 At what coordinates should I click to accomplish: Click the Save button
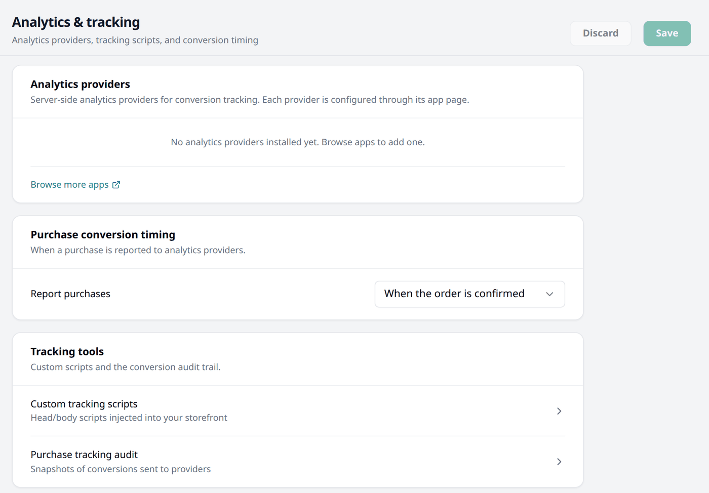click(667, 33)
